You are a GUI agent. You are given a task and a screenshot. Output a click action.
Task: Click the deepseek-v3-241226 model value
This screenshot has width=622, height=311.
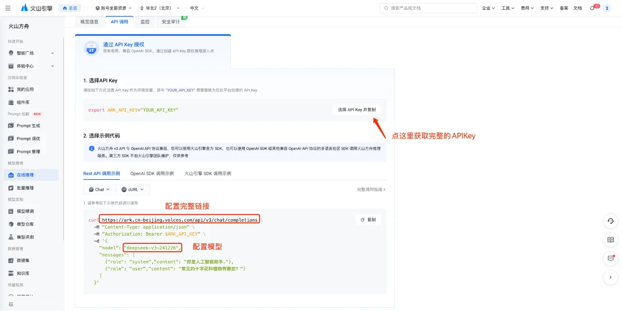(x=152, y=248)
